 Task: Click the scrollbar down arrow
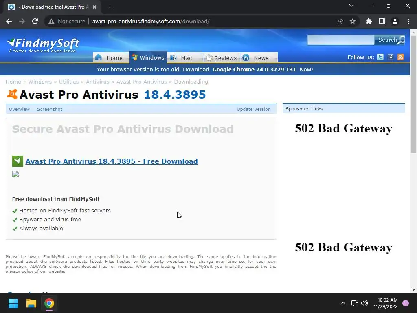point(413,290)
